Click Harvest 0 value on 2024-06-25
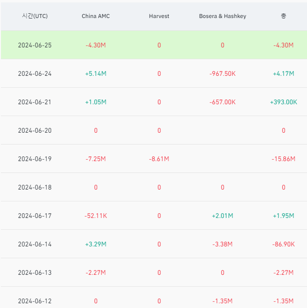Screen dimensions: 307x308 click(159, 45)
